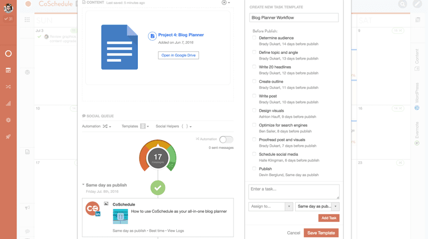
Task: Check the Write 20 headlines task
Action: click(x=254, y=67)
